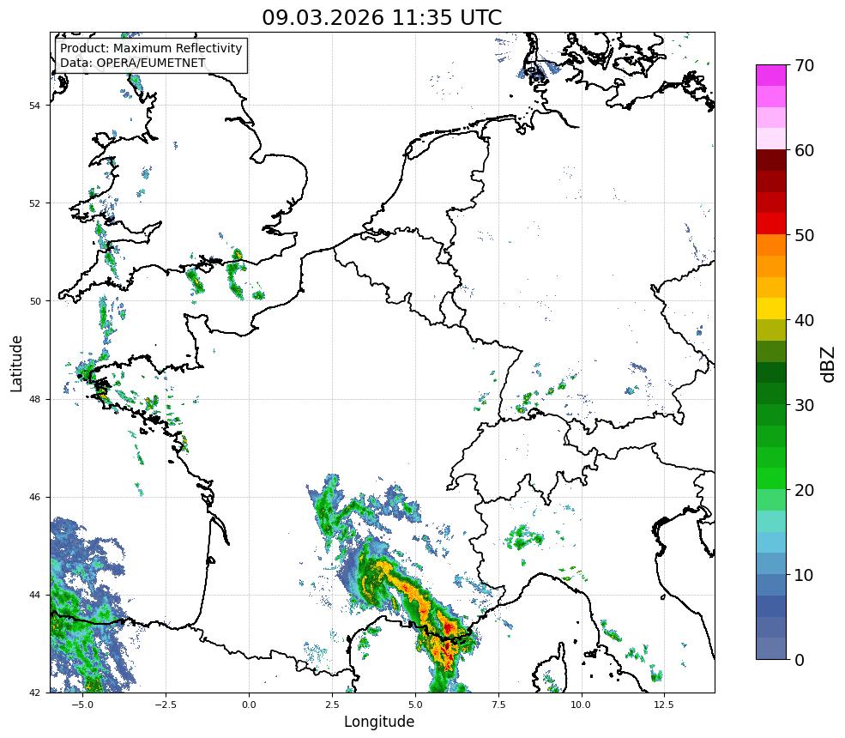
Task: Click the latitude tick label '48'
Action: pos(34,399)
